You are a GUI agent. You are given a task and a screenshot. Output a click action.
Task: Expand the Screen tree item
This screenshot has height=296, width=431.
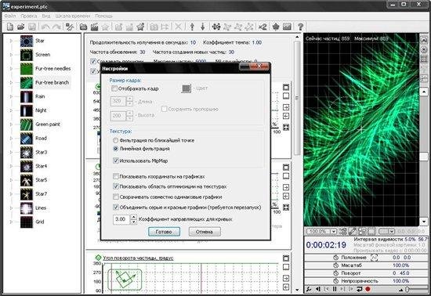(11, 55)
